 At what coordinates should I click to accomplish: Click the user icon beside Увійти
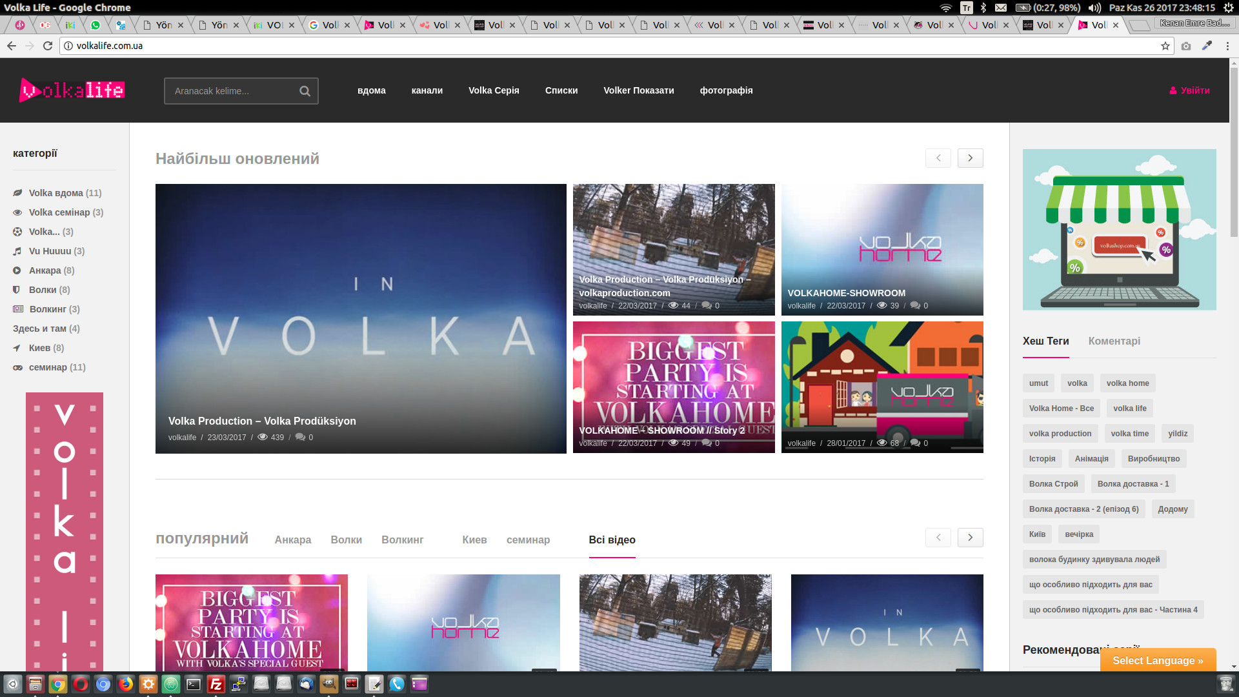pos(1173,91)
